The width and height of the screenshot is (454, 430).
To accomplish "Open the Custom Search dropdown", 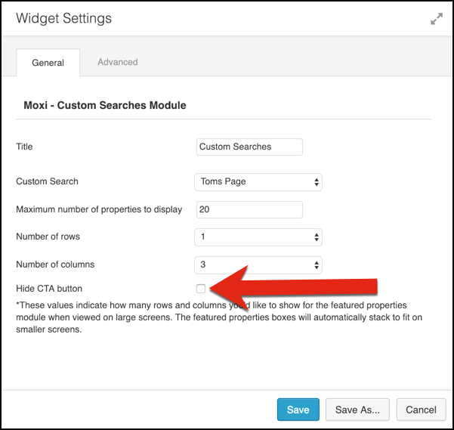I will tap(258, 181).
